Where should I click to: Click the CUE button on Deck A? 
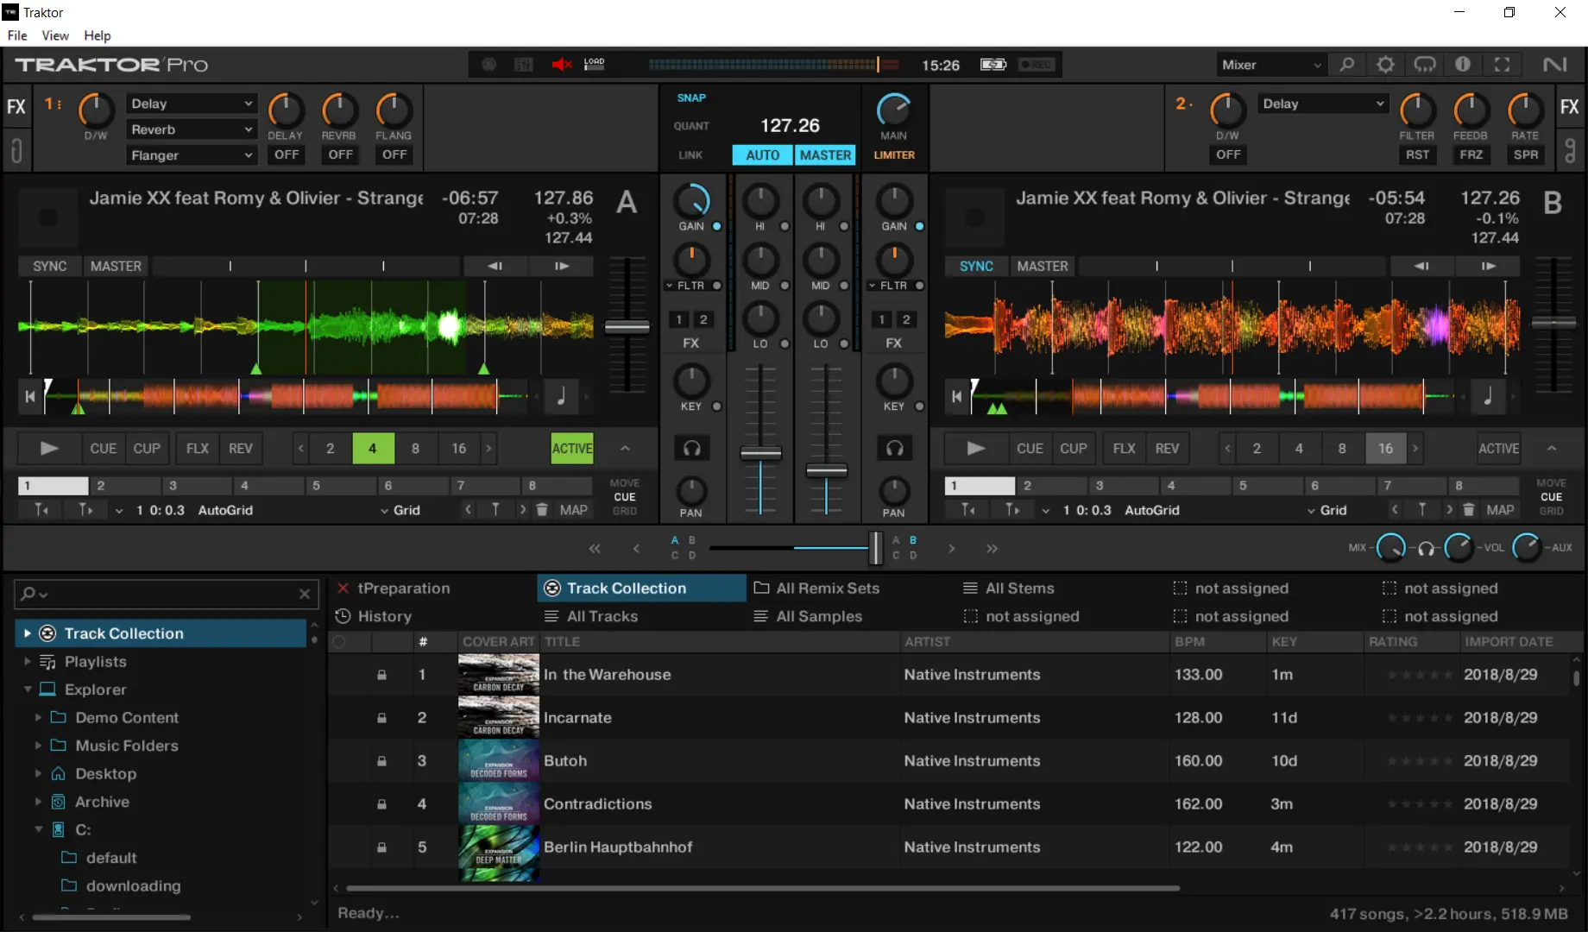(x=103, y=449)
